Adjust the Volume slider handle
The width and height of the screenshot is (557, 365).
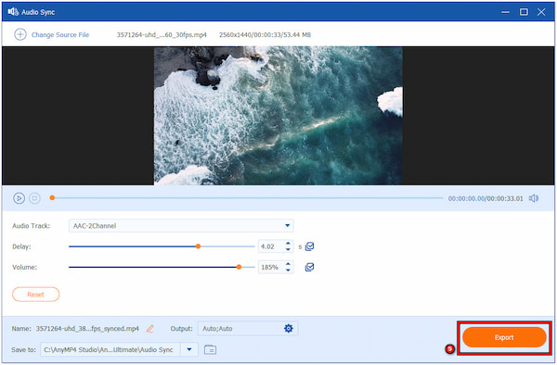(240, 267)
